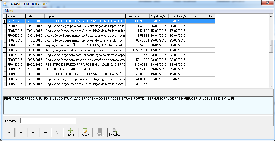The height and width of the screenshot is (141, 275).
Task: Click the window title bar user icon
Action: click(x=5, y=4)
